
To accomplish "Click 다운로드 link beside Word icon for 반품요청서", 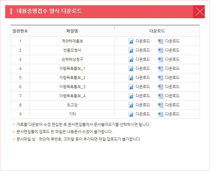I will coord(172,50).
